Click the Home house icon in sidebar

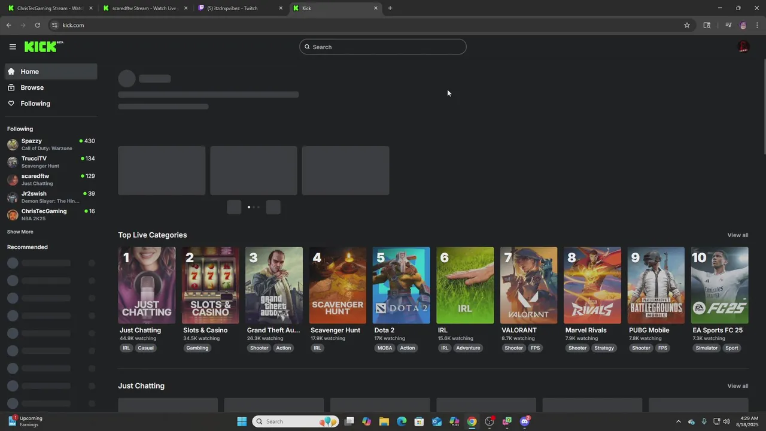(11, 71)
